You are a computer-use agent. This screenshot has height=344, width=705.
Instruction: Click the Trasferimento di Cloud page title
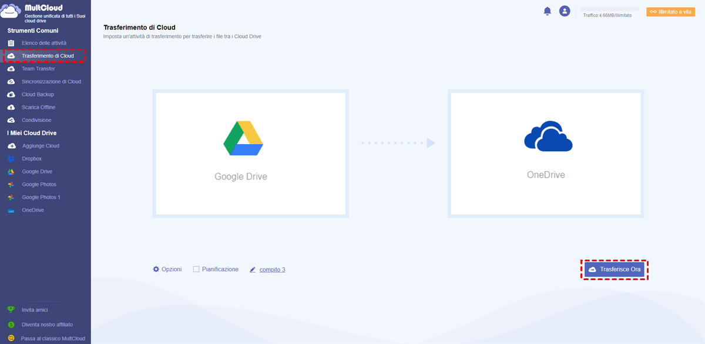pyautogui.click(x=139, y=28)
